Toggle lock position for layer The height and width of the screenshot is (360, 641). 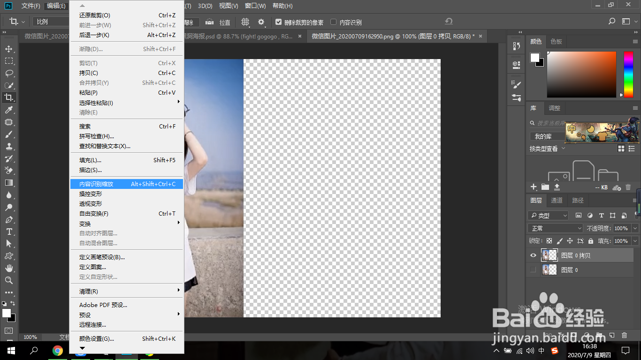click(x=570, y=241)
